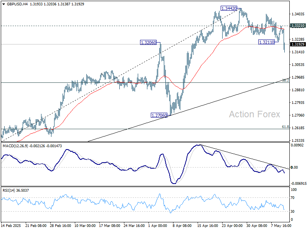Click the 1.25335 price axis value
This screenshot has width=307, height=230.
[298, 140]
